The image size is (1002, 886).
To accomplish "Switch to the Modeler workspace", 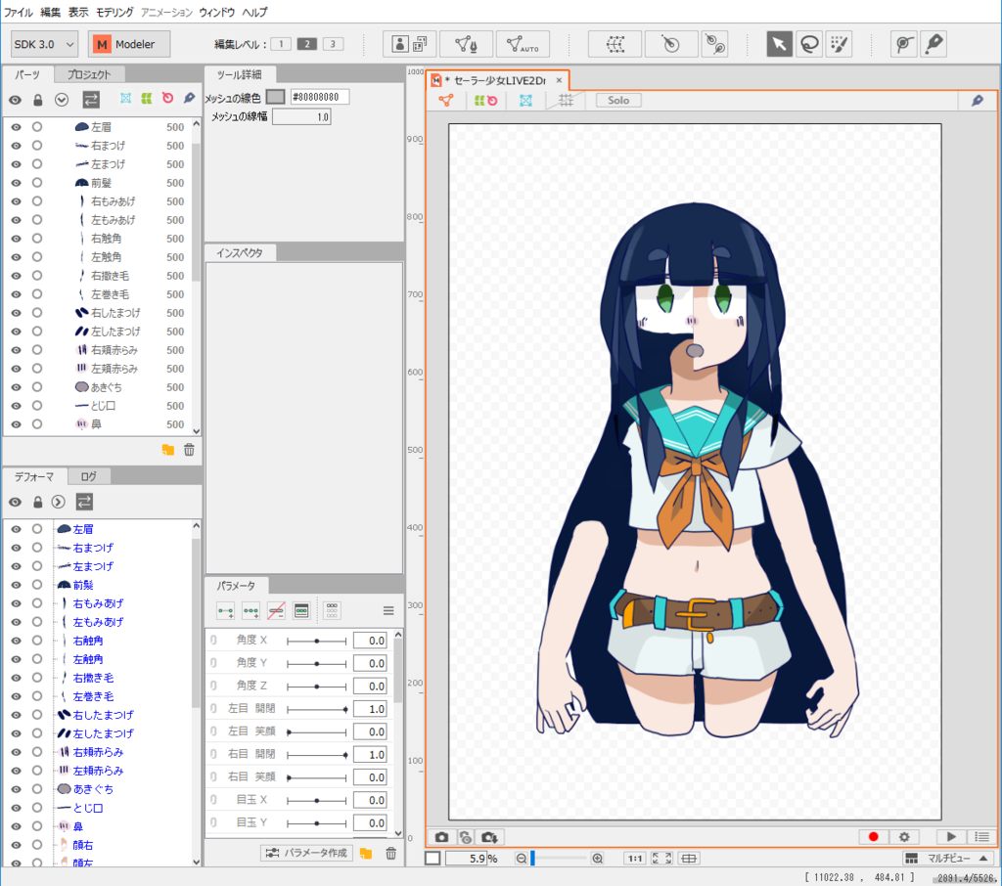I will [128, 44].
